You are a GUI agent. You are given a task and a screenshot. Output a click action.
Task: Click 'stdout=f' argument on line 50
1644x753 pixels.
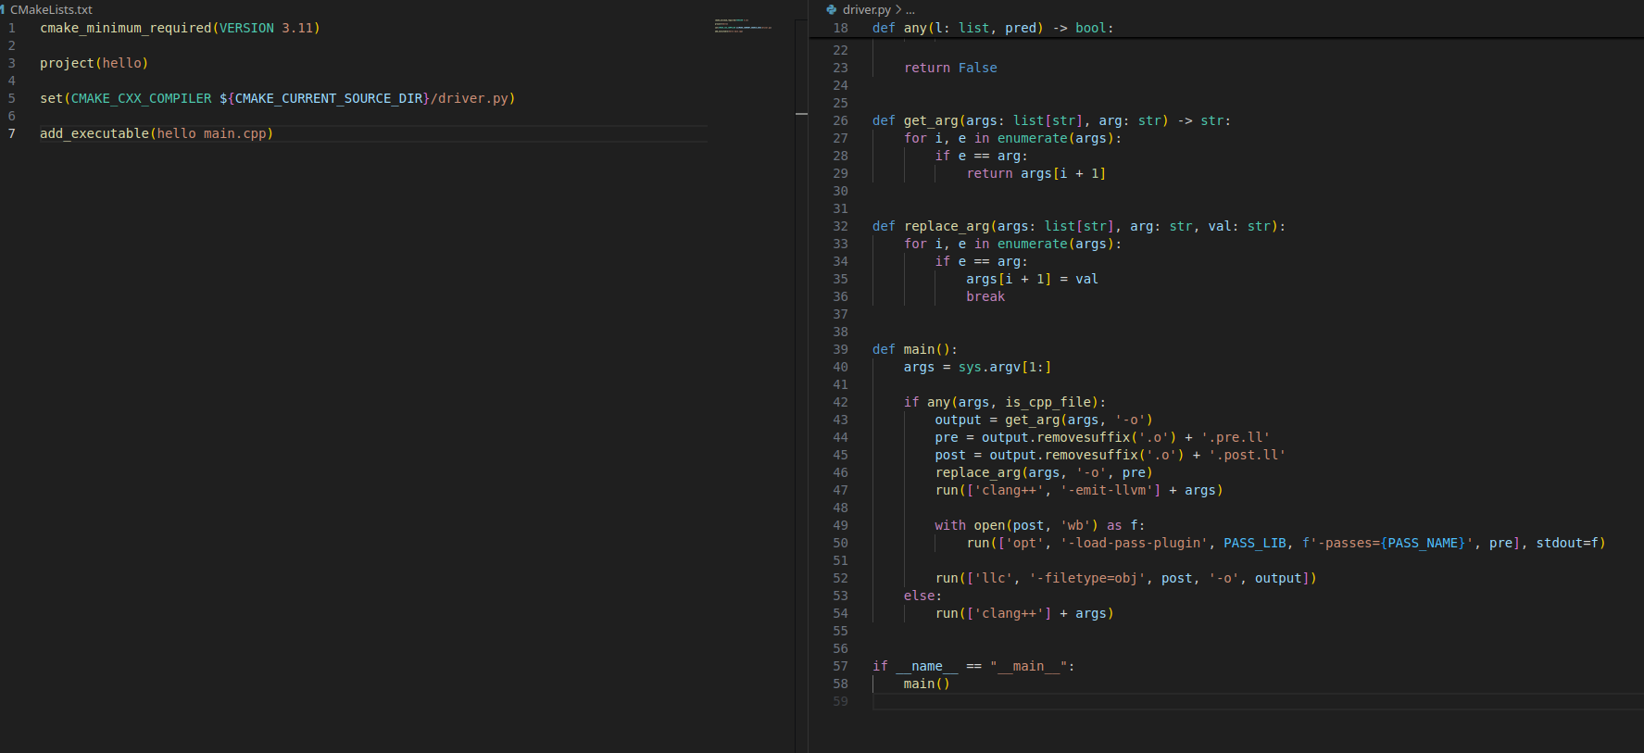point(1567,543)
